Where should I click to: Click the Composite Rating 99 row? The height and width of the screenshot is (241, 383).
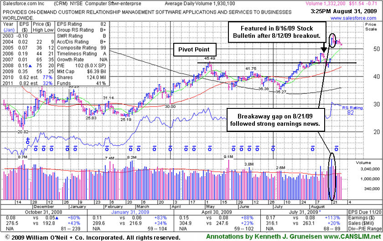coord(82,48)
